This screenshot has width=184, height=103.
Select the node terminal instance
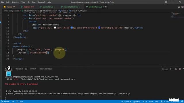coord(165,69)
